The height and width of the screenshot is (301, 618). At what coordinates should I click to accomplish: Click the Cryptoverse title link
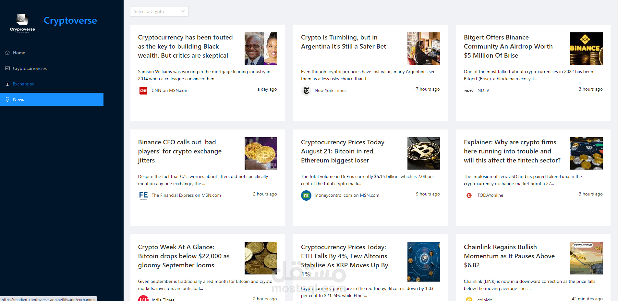[70, 20]
